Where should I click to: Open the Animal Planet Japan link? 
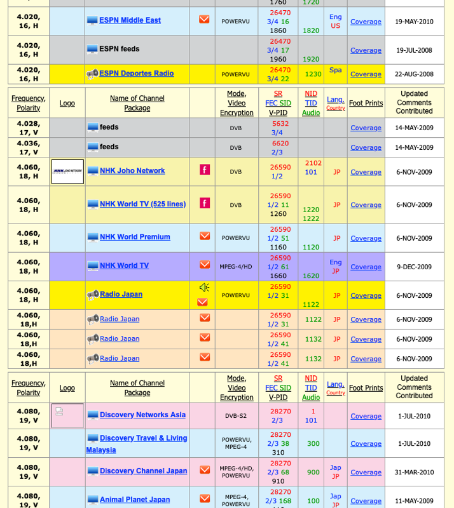135,500
